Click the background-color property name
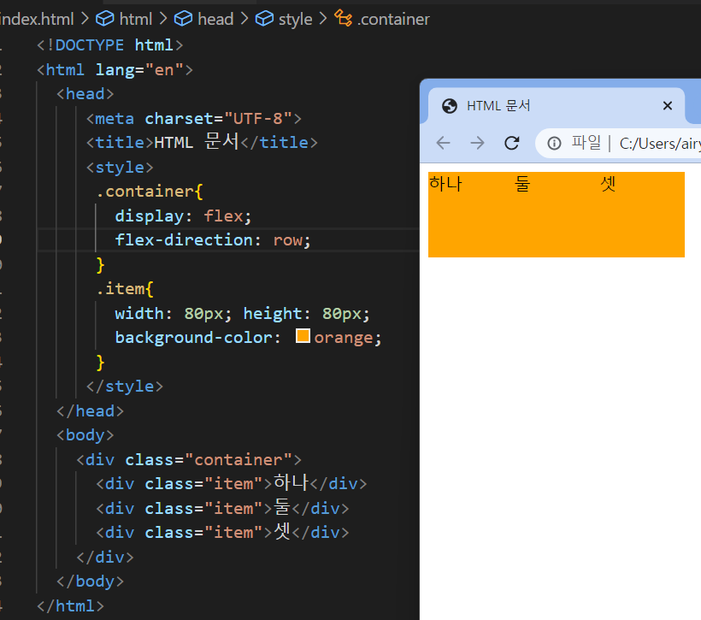 pyautogui.click(x=193, y=337)
